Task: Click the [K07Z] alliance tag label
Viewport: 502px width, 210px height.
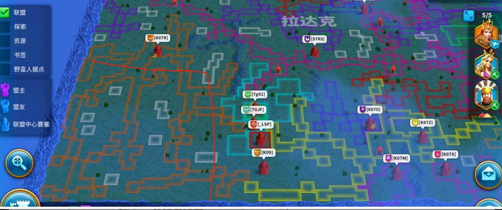Action: pyautogui.click(x=423, y=123)
